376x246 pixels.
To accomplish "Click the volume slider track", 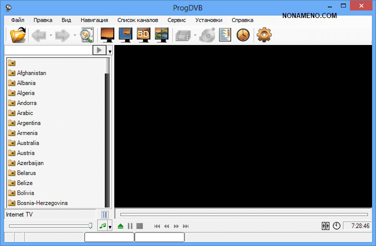I will click(x=49, y=226).
